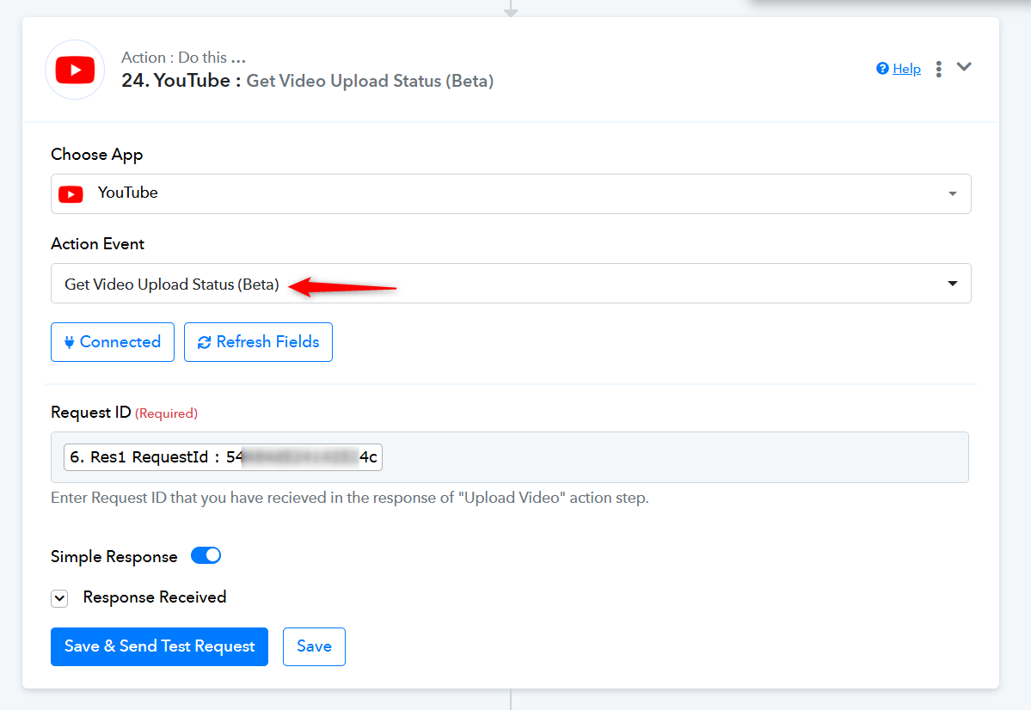Click the Action Event arrow caret

pos(952,284)
